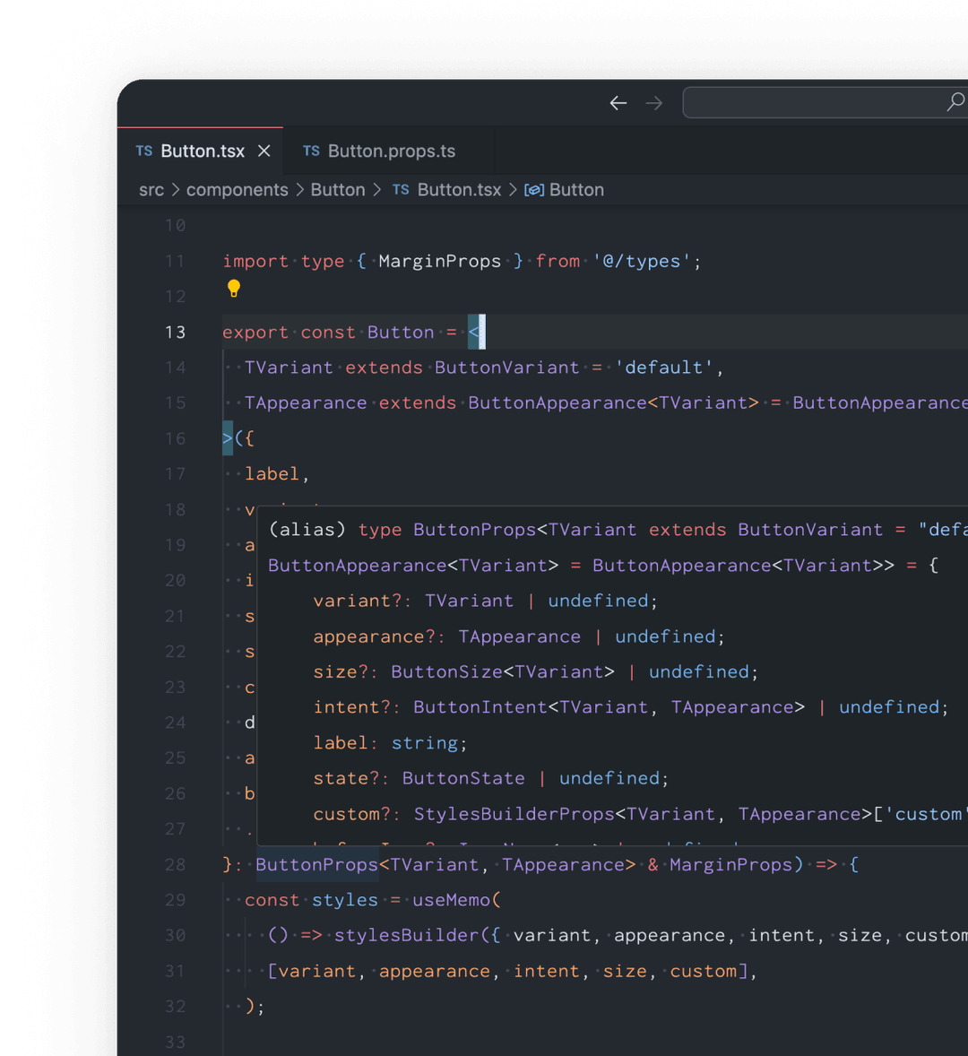Click TS file icon in breadcrumb path

pos(401,190)
